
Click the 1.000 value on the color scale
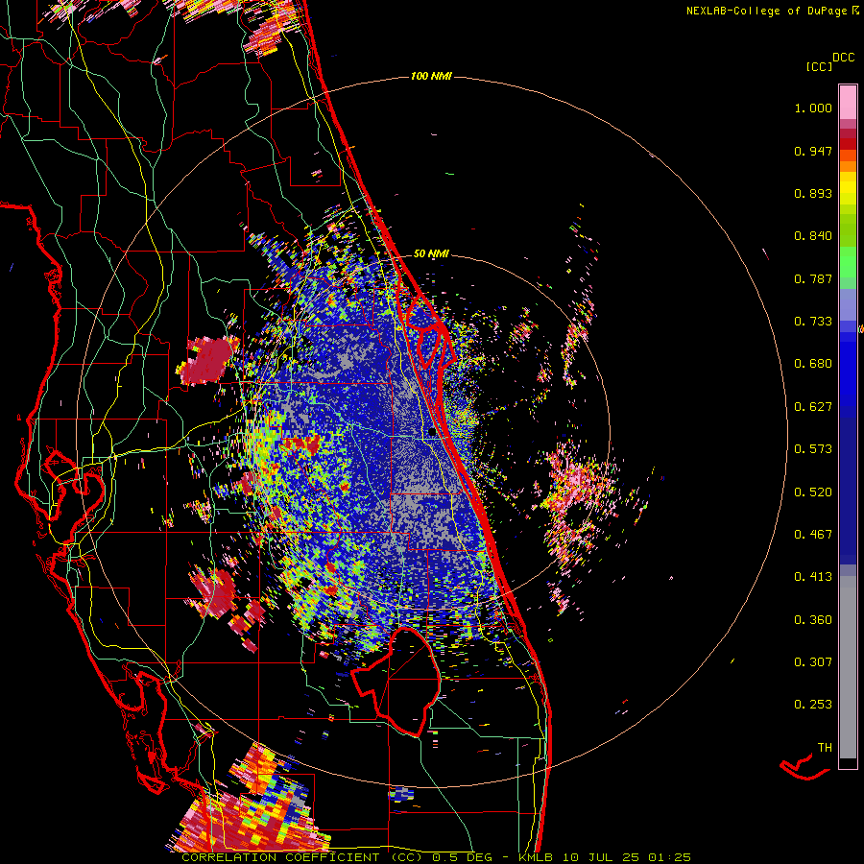[x=813, y=108]
